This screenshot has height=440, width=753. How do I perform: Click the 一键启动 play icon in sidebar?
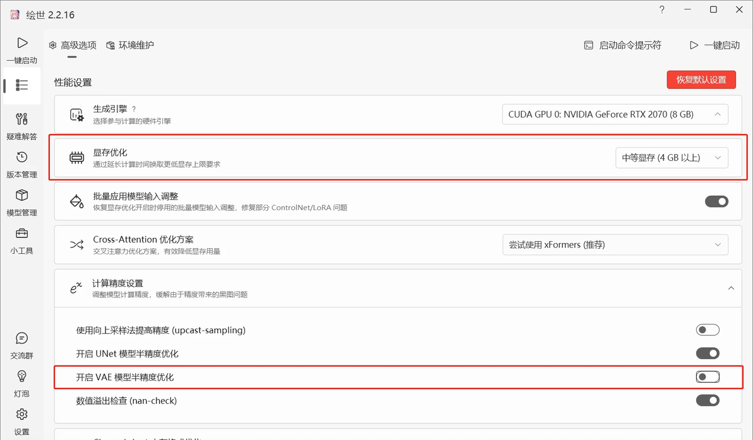(x=22, y=44)
